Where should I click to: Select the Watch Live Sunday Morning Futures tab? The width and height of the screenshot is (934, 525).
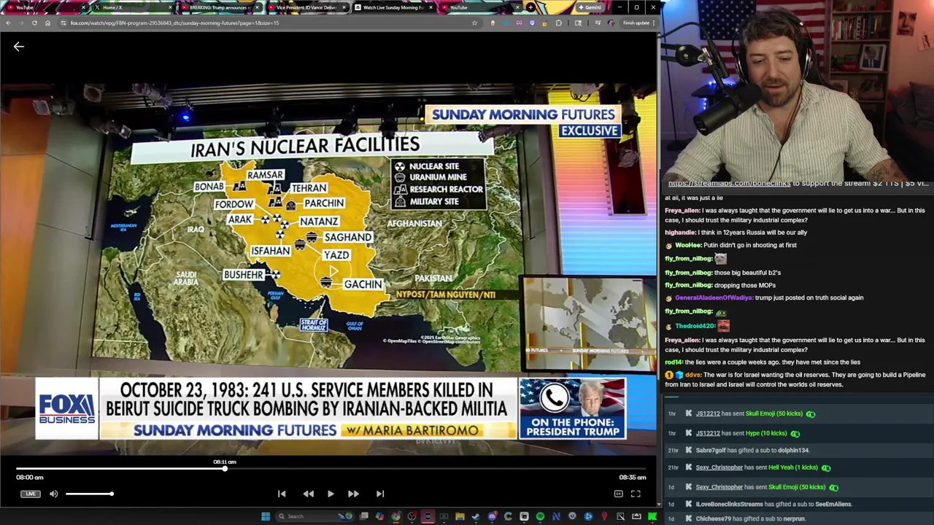click(393, 7)
